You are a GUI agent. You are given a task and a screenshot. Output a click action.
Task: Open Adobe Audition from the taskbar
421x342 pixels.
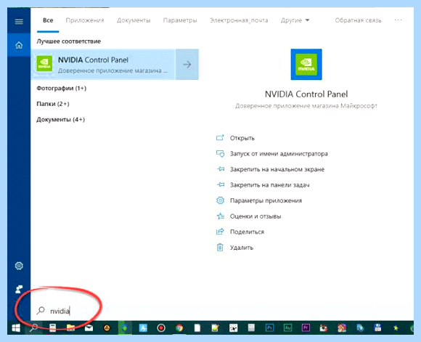(287, 327)
